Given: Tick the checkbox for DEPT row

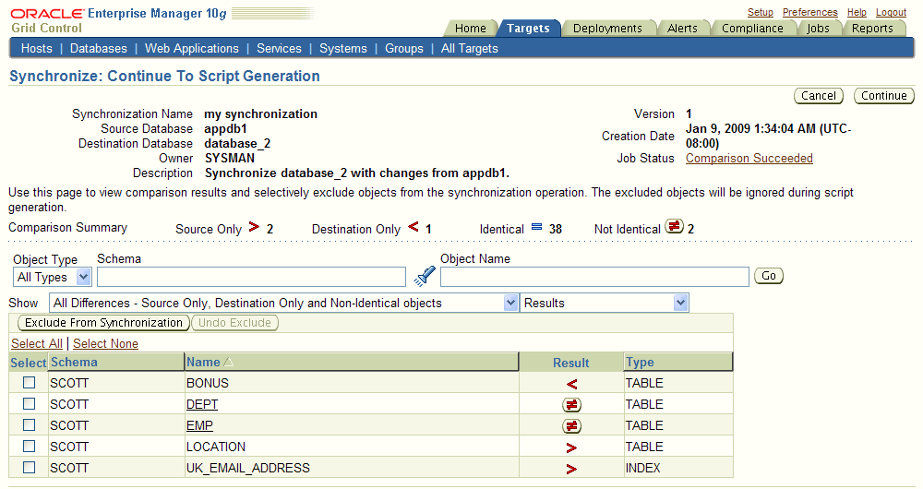Looking at the screenshot, I should [x=29, y=404].
